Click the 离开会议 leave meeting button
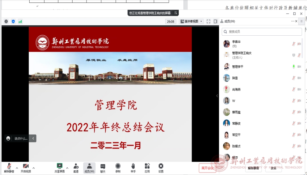This screenshot has width=307, height=175. point(207,168)
